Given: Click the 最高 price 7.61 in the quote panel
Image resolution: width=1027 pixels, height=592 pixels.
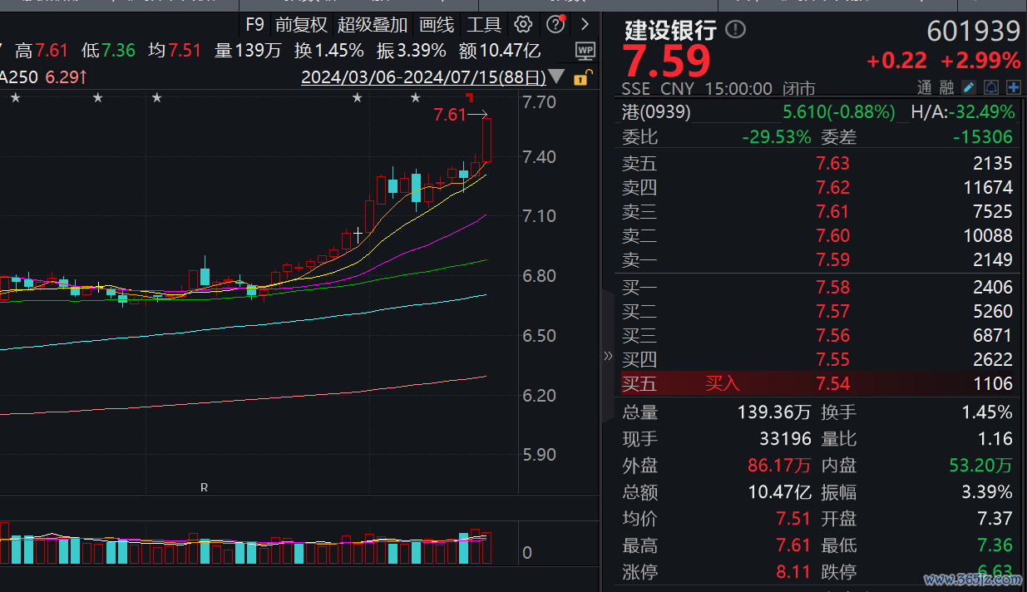Looking at the screenshot, I should tap(793, 545).
